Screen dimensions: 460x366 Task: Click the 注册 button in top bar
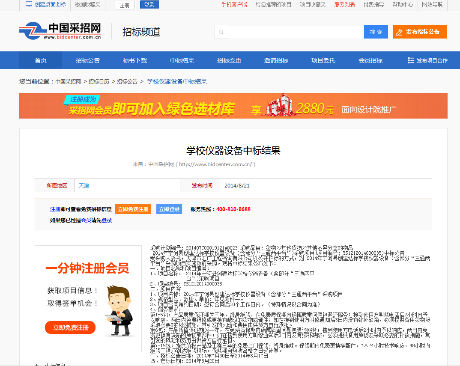[124, 5]
